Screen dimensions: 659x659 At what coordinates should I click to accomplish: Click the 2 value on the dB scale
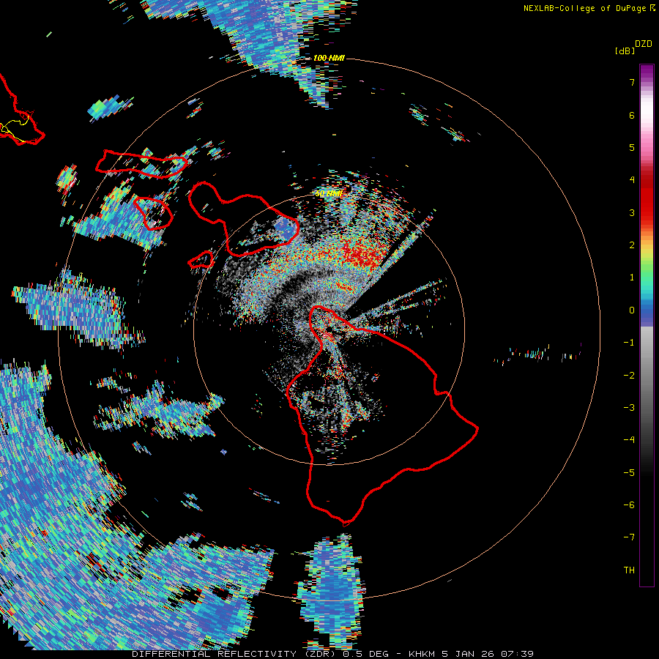point(632,245)
